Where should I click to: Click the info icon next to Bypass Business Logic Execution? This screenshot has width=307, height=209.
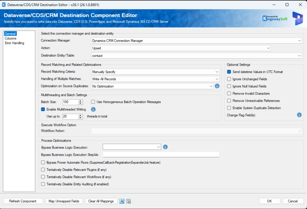[165, 147]
